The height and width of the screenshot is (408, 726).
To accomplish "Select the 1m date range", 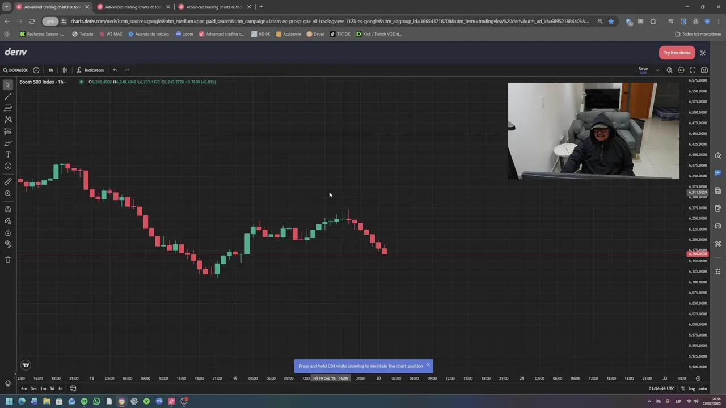I will click(43, 389).
